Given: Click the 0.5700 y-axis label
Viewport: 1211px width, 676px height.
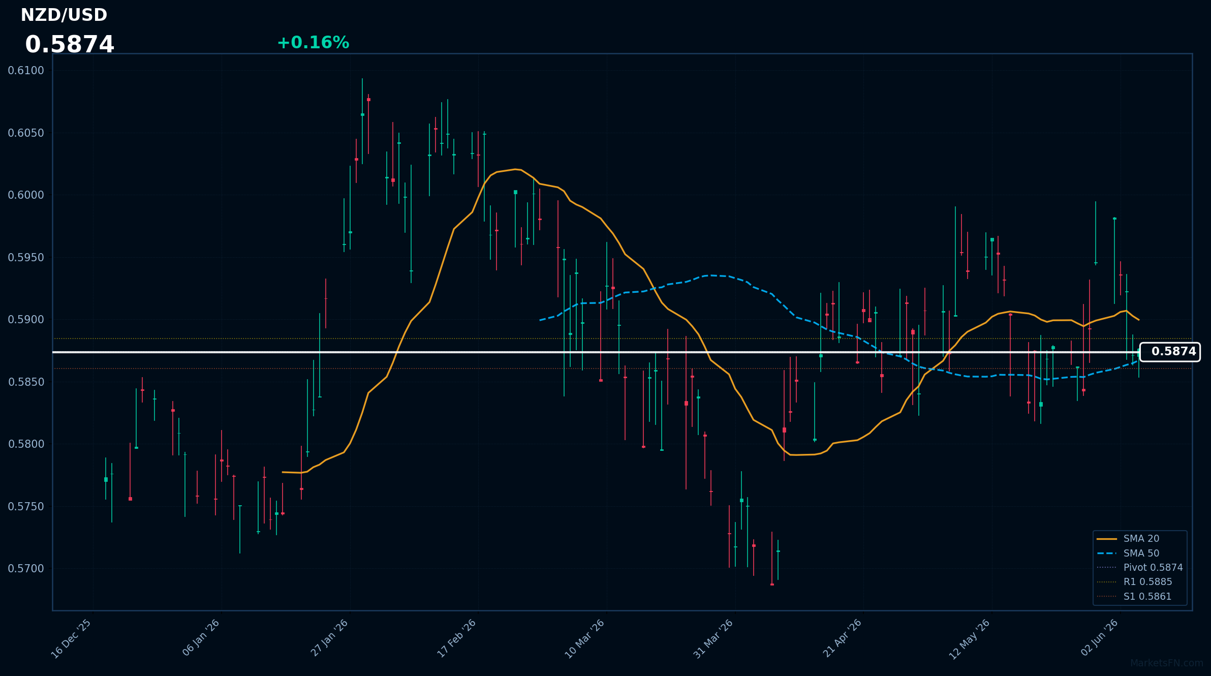Looking at the screenshot, I should (26, 569).
